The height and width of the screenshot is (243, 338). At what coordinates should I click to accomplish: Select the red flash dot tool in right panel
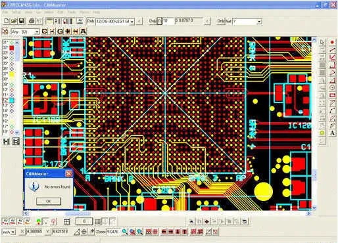coord(333,42)
